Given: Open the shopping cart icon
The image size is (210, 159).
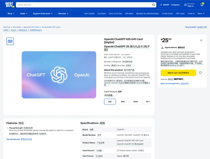Looking at the screenshot, I should 202,5.
